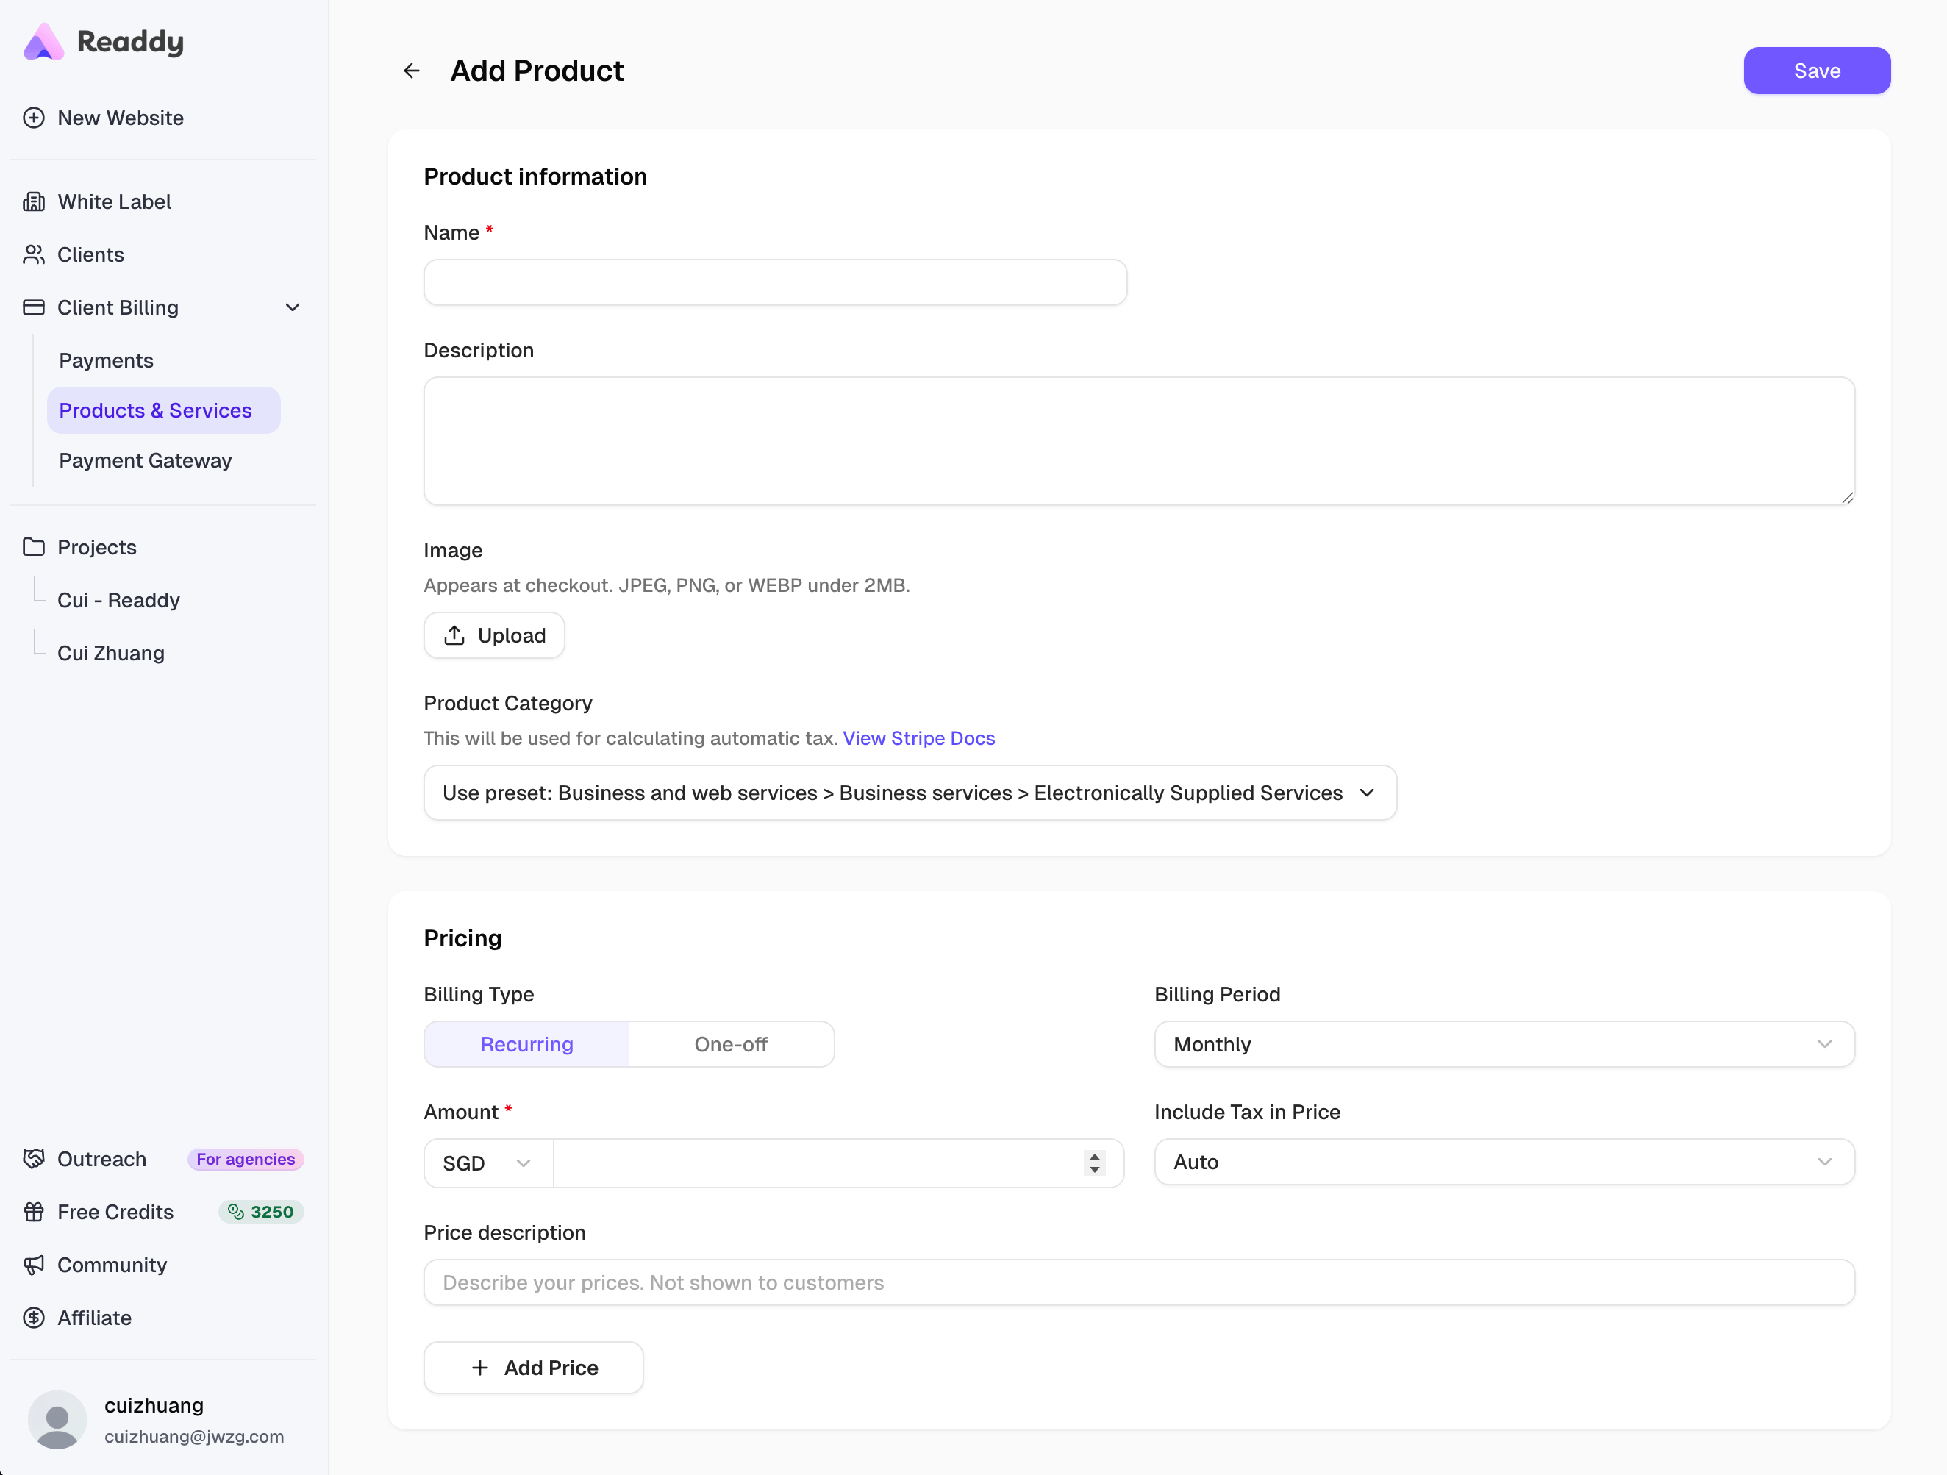Viewport: 1947px width, 1475px height.
Task: Select Recurring billing type
Action: click(x=526, y=1044)
